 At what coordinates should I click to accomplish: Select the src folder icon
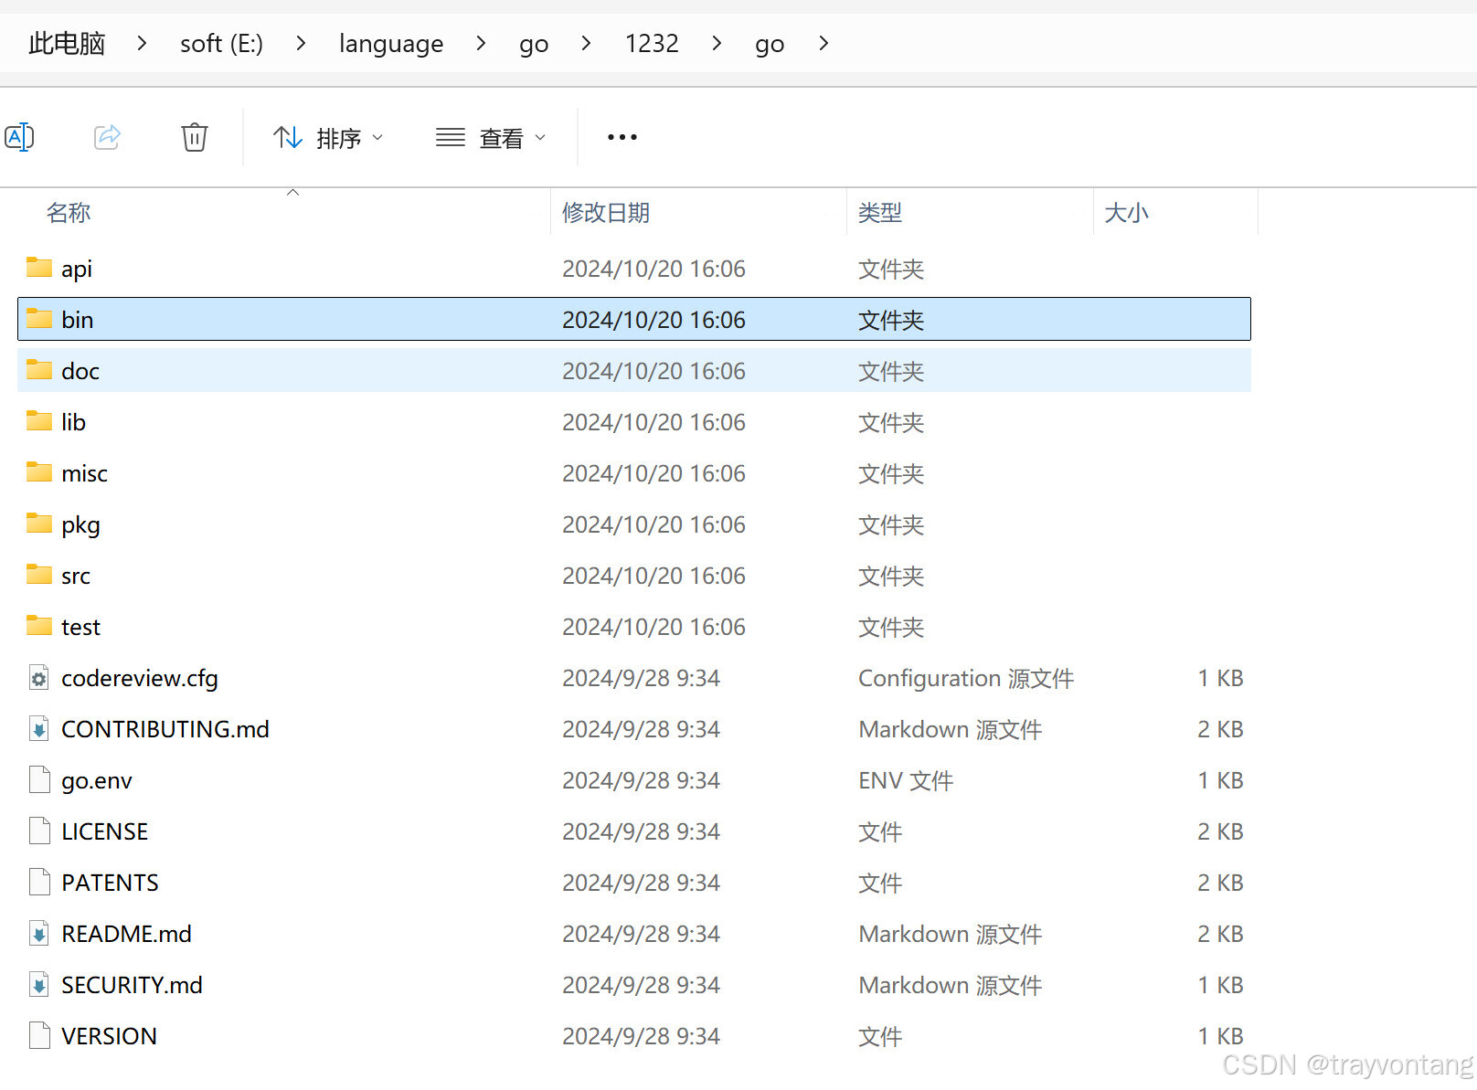point(39,574)
